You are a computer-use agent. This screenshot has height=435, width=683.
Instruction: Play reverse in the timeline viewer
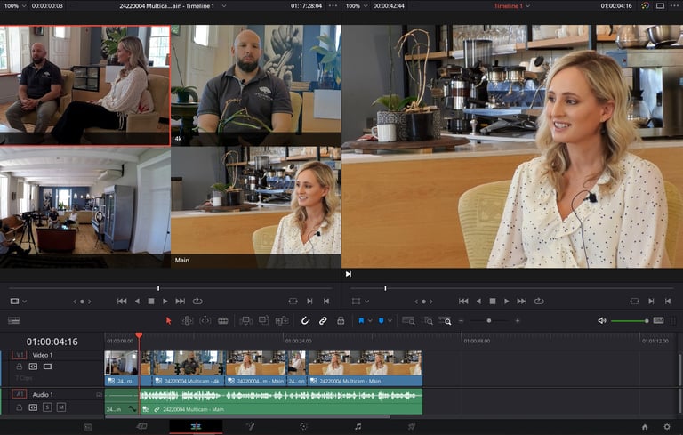[478, 302]
